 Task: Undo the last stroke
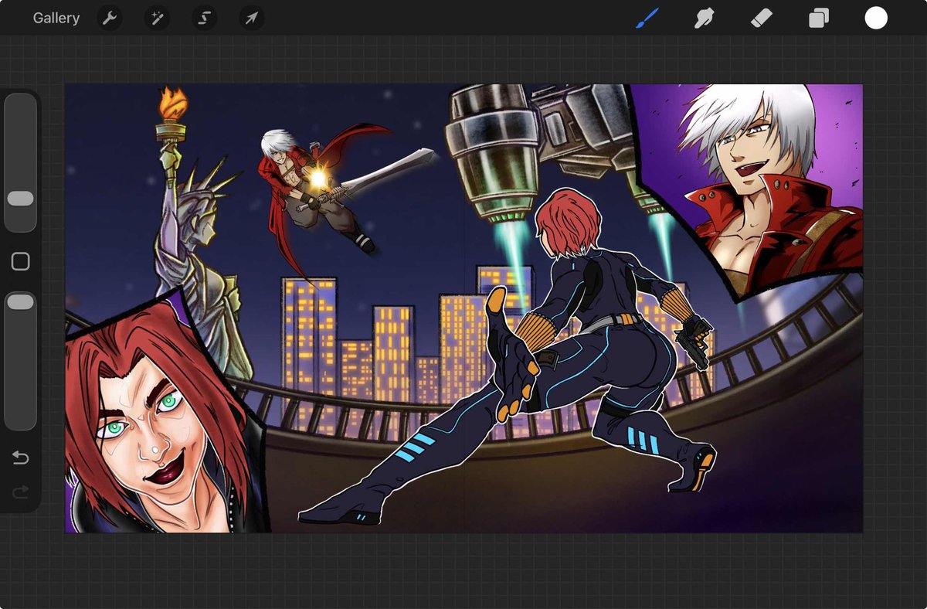click(x=20, y=458)
